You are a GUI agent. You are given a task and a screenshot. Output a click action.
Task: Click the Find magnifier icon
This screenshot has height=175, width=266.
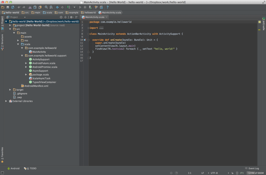[46, 7]
